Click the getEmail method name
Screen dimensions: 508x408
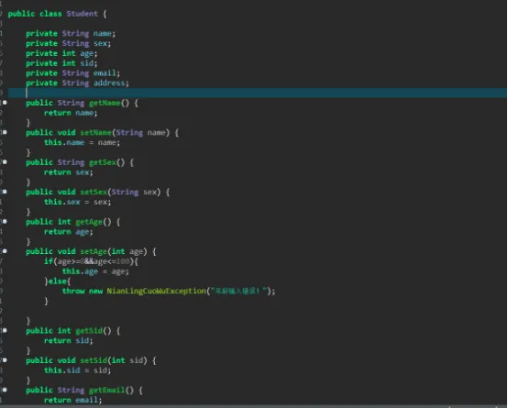107,391
